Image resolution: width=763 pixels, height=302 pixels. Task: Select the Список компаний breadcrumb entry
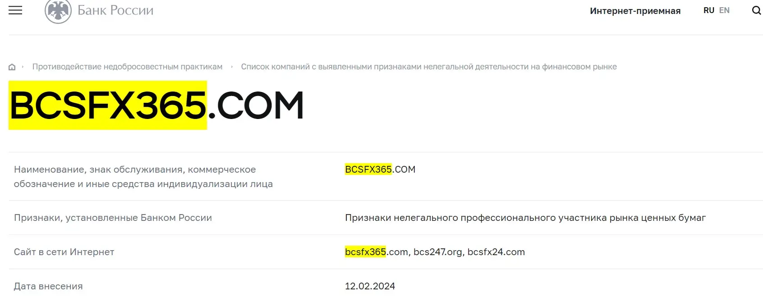[x=429, y=66]
